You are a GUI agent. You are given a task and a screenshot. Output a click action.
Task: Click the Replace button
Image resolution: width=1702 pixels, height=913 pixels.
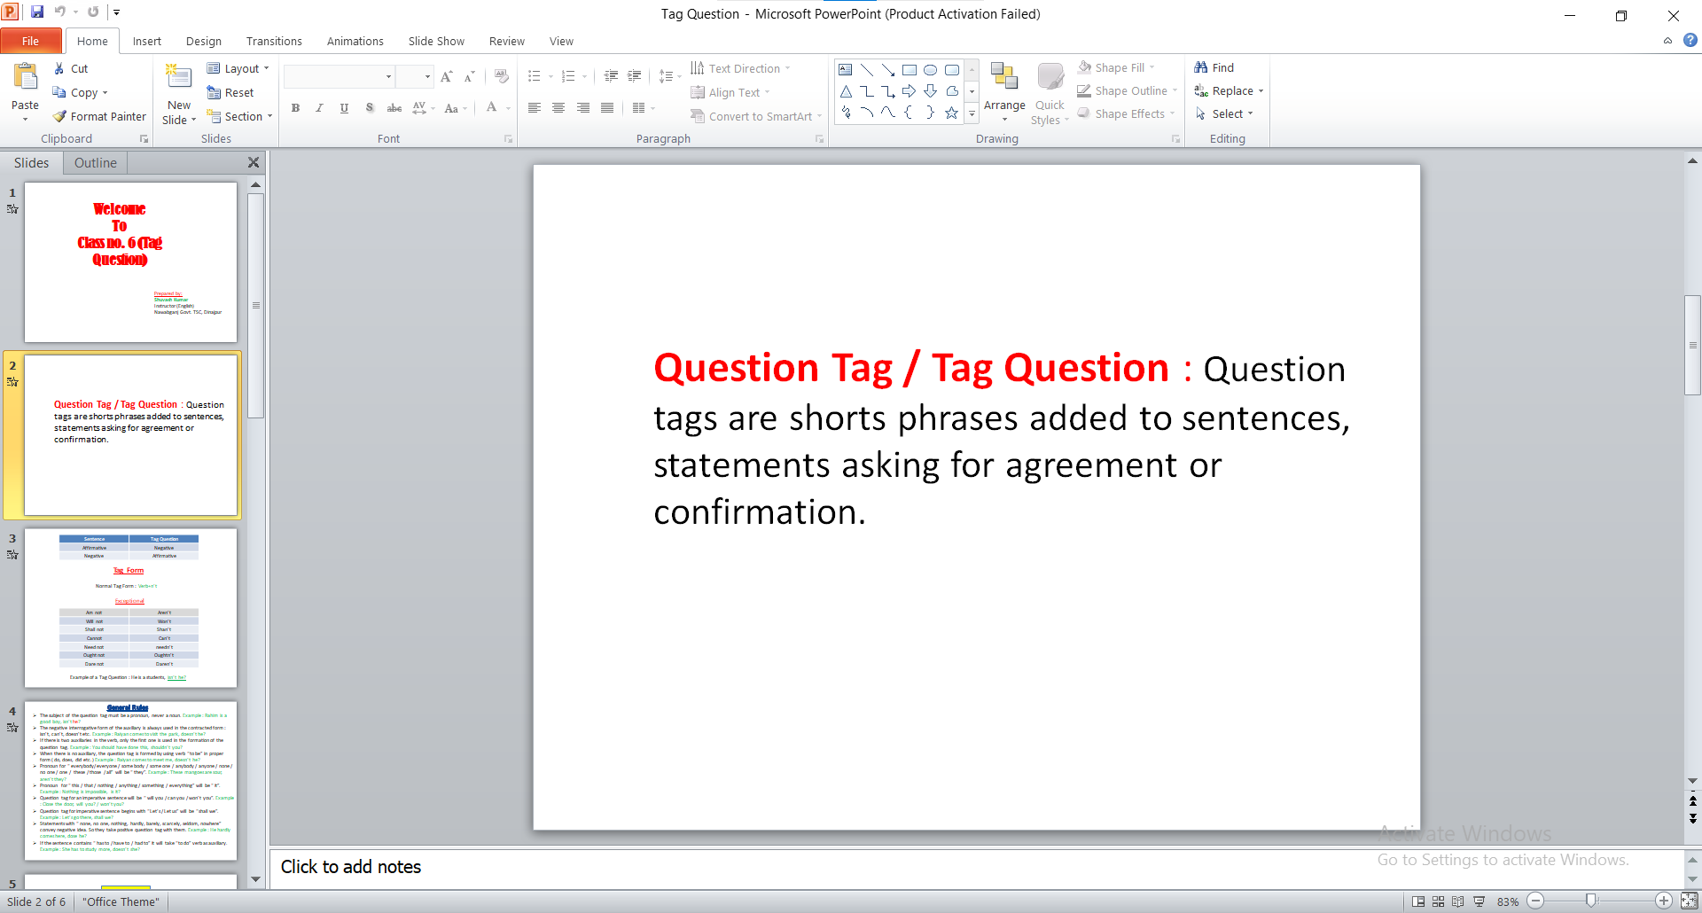pyautogui.click(x=1229, y=90)
